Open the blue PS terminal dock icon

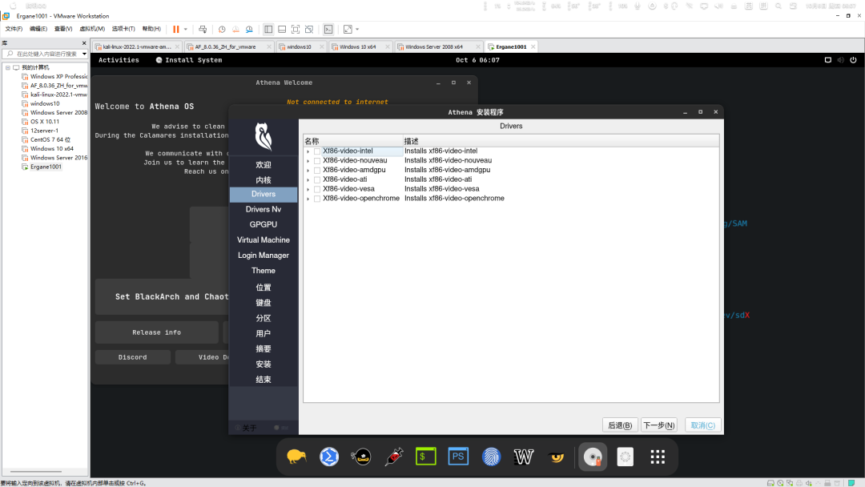tap(458, 457)
